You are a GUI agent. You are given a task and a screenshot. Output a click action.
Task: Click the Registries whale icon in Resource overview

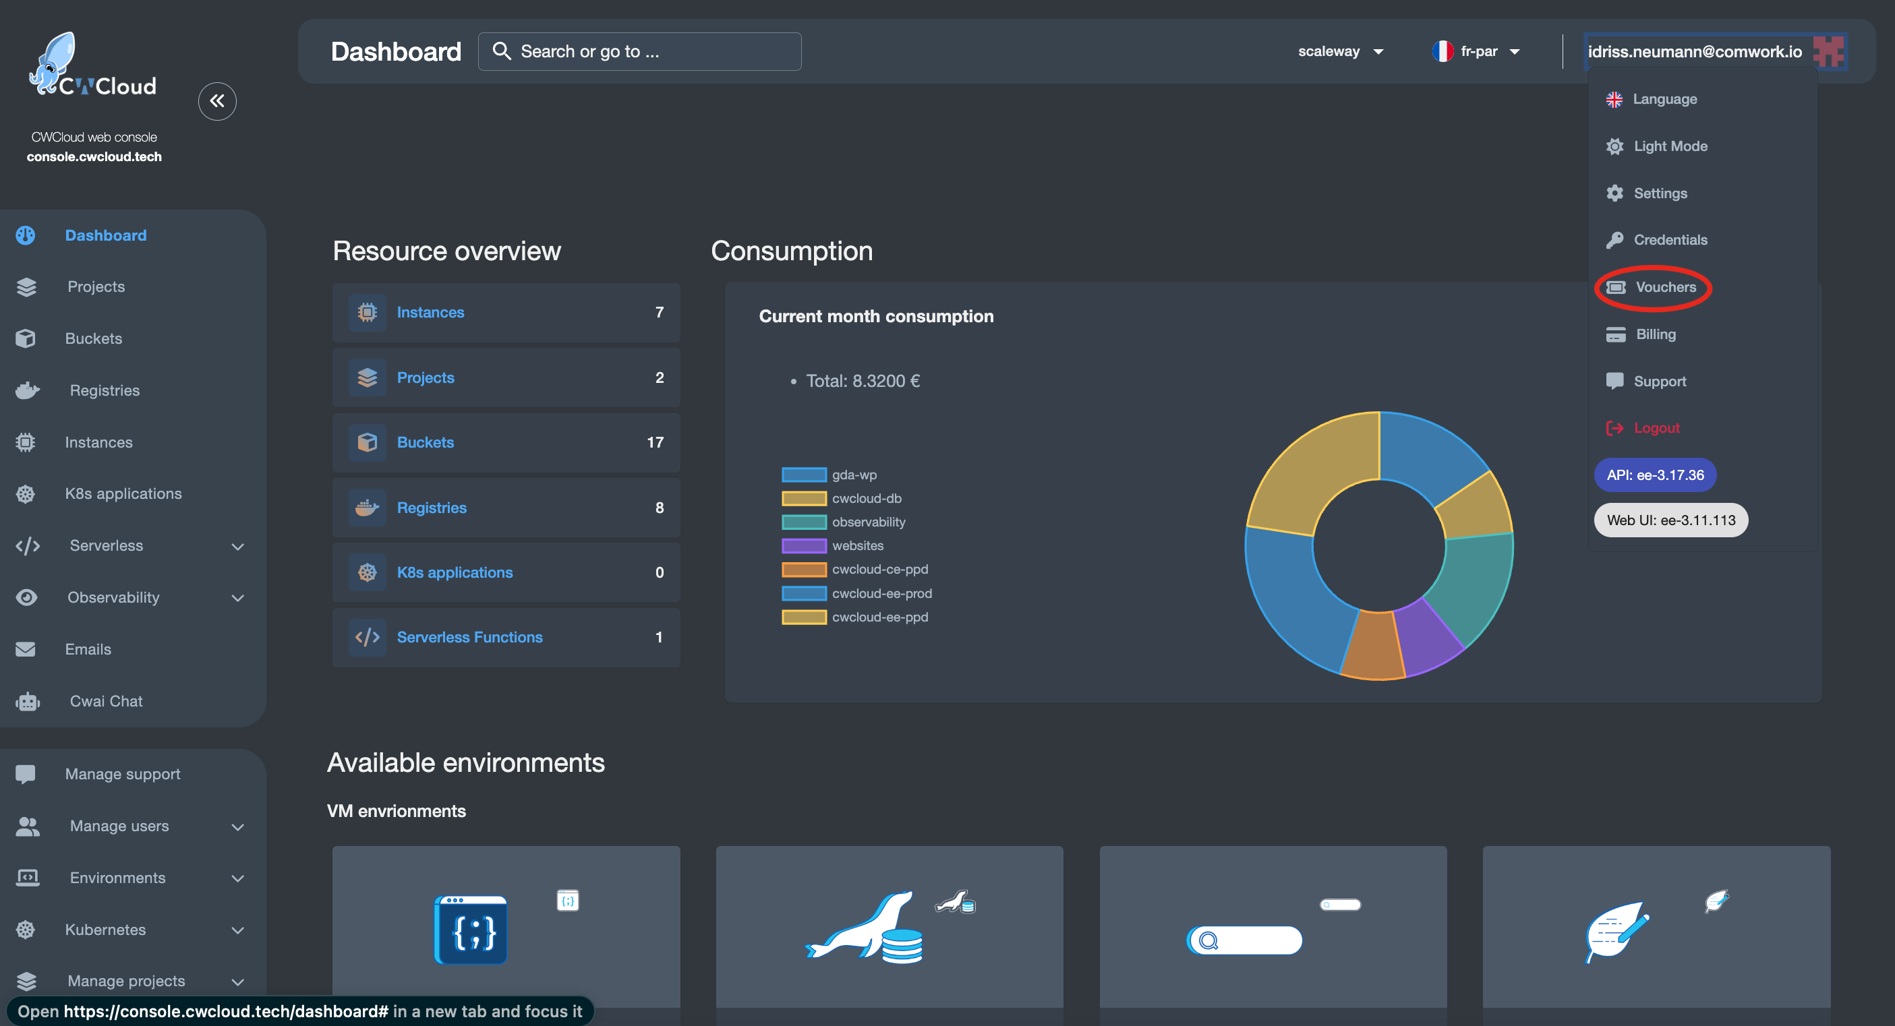pos(367,508)
